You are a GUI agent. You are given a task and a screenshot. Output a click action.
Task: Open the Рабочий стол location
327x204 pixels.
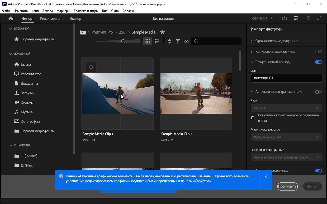click(28, 74)
